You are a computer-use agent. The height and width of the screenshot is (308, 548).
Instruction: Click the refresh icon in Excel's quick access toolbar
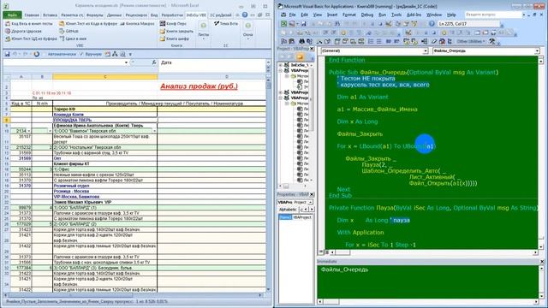[x=36, y=54]
